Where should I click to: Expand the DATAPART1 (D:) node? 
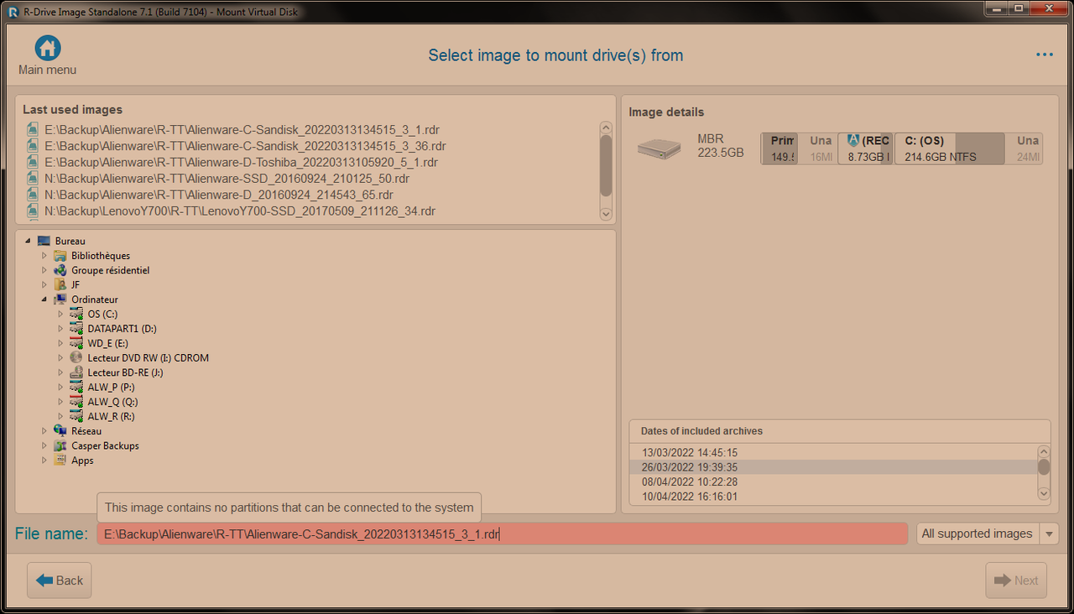pos(61,329)
